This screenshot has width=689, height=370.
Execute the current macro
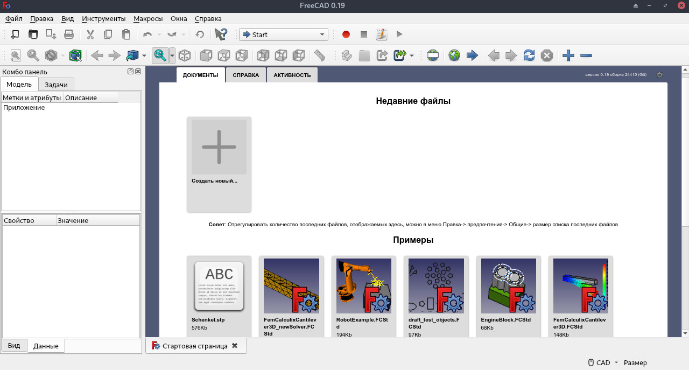click(399, 34)
